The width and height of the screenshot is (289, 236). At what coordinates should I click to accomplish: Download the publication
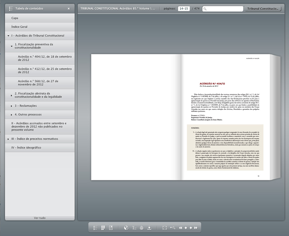[x=149, y=228]
